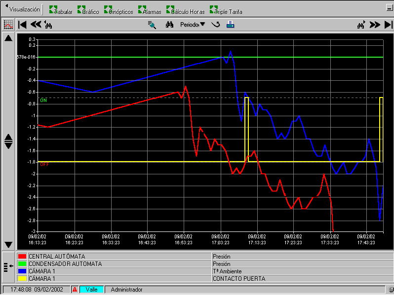Click the fast rewind double-arrow icon
The width and height of the screenshot is (394, 295).
[36, 25]
